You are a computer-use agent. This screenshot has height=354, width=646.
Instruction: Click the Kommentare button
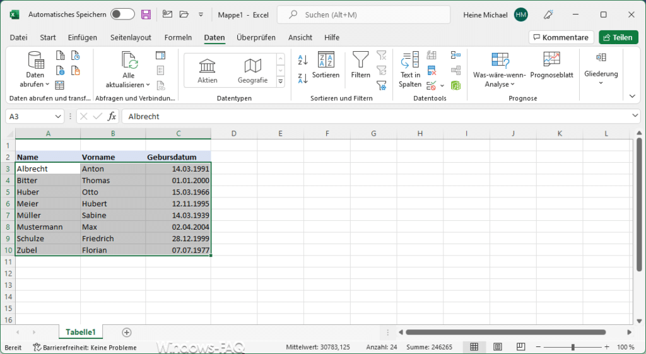[x=561, y=37]
